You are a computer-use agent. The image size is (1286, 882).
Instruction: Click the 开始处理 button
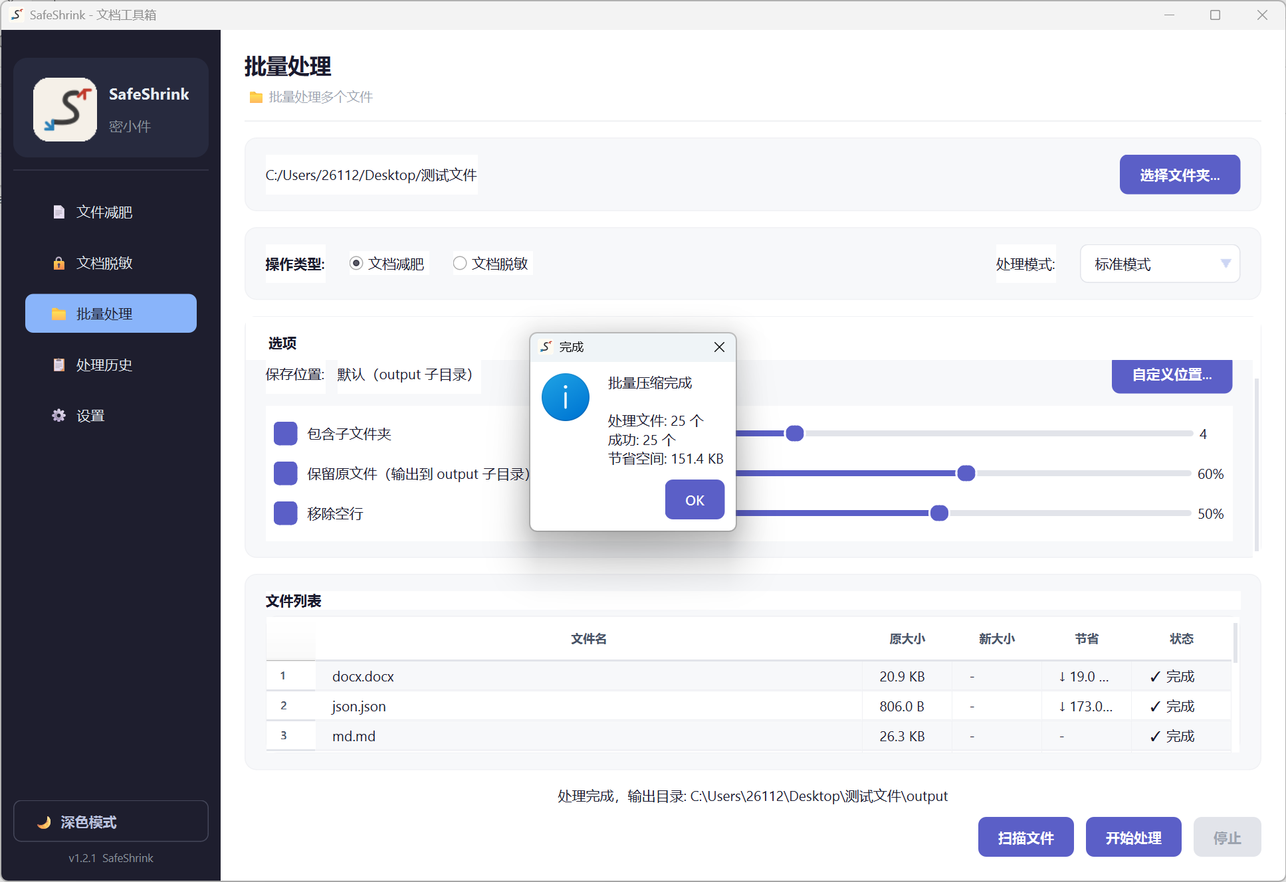click(1133, 838)
